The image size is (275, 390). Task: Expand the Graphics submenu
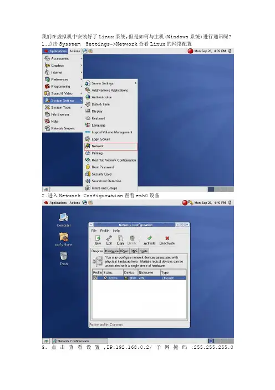coord(63,66)
